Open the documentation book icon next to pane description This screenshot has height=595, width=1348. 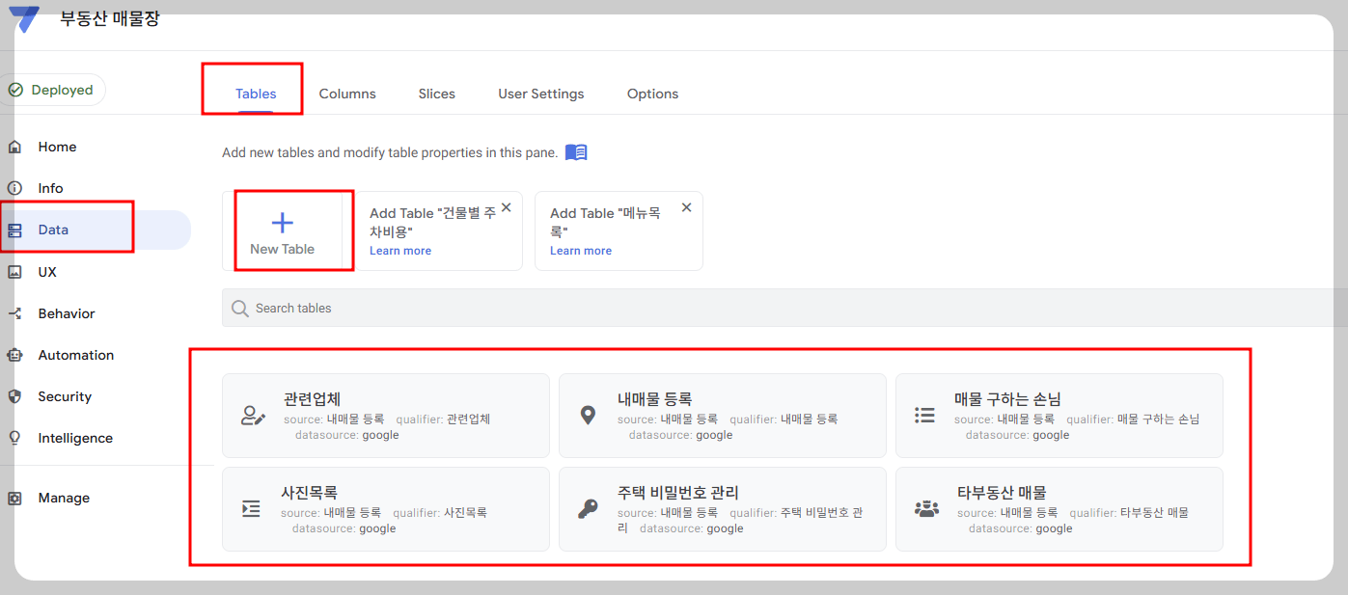575,151
